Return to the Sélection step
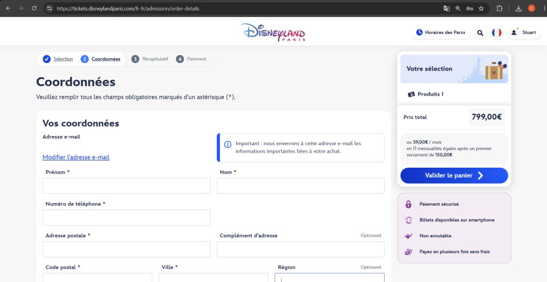The image size is (547, 282). pyautogui.click(x=63, y=59)
